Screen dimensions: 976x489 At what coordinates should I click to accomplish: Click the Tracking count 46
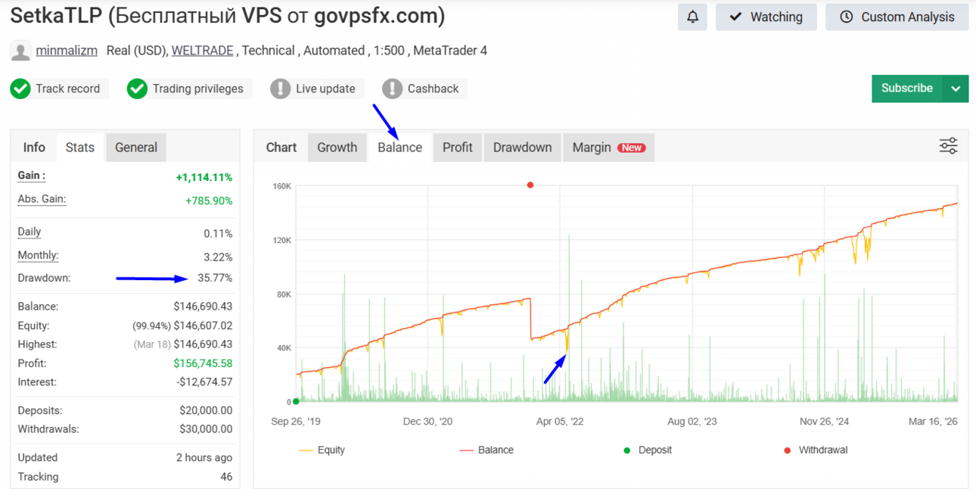tap(226, 477)
